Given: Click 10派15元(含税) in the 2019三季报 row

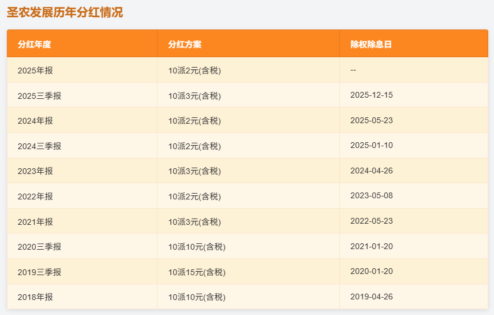Looking at the screenshot, I should (x=197, y=272).
